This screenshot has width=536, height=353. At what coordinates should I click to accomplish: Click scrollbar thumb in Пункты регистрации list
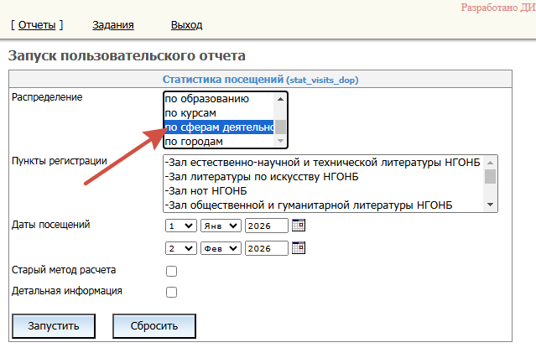click(490, 176)
